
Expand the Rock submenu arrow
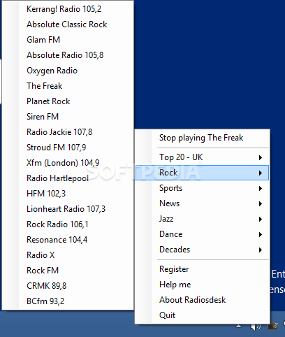click(x=261, y=173)
